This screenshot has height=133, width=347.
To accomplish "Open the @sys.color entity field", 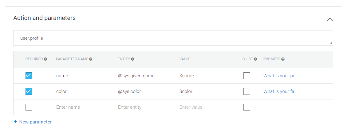I will click(x=129, y=91).
